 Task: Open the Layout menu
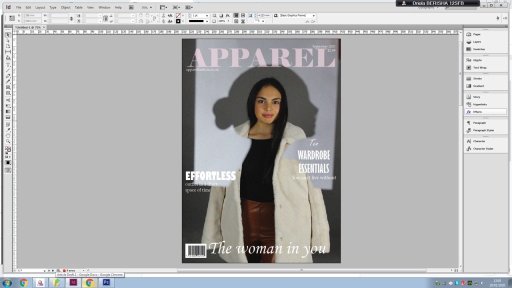(40, 7)
